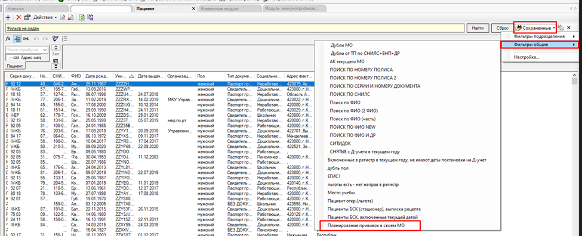Select the XML view icon
582x236 pixels.
[x=26, y=39]
